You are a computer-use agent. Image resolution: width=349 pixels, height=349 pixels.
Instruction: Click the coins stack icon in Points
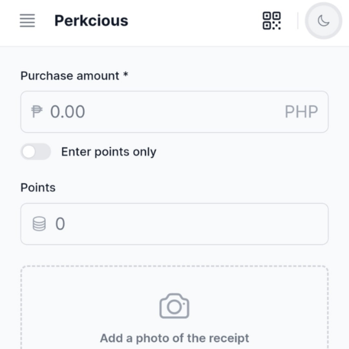pos(39,224)
